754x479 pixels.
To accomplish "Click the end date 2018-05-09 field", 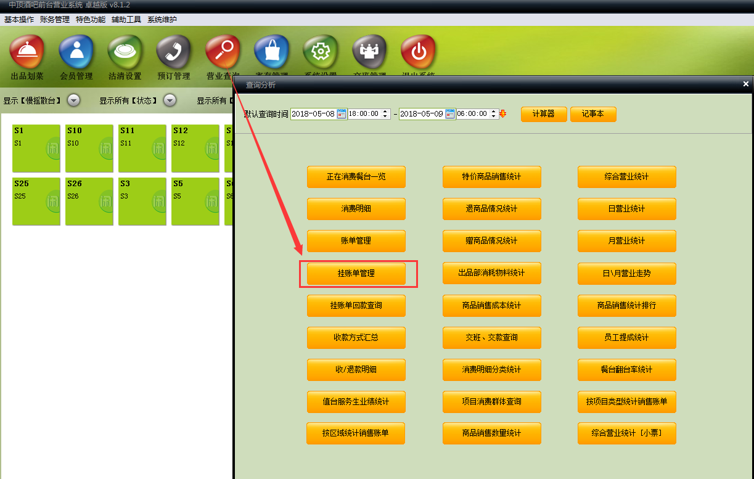I will click(422, 114).
